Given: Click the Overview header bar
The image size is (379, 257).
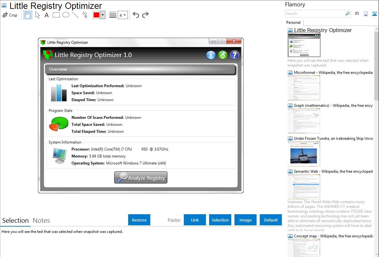Looking at the screenshot, I should click(140, 69).
